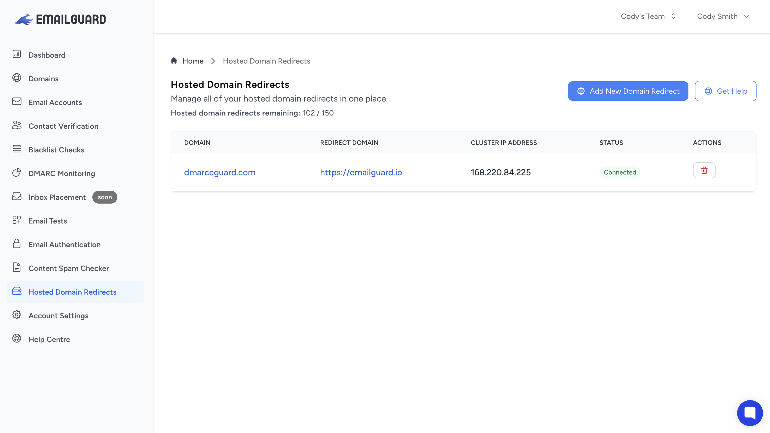Image resolution: width=770 pixels, height=433 pixels.
Task: Click the home icon in breadcrumb
Action: coord(174,61)
